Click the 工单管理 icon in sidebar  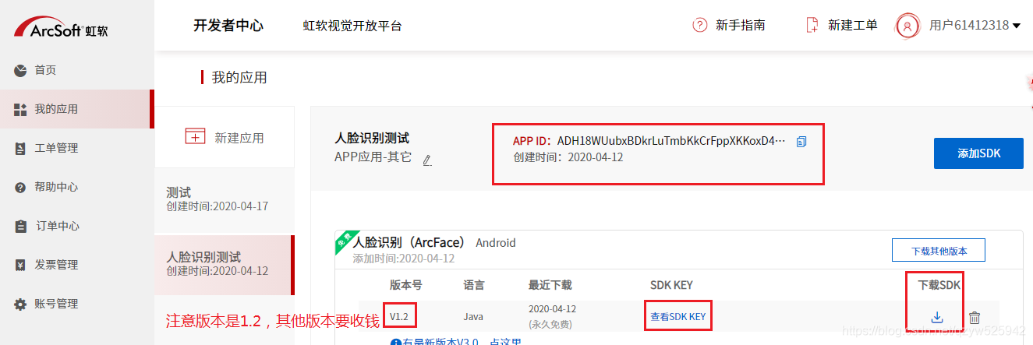(x=20, y=148)
